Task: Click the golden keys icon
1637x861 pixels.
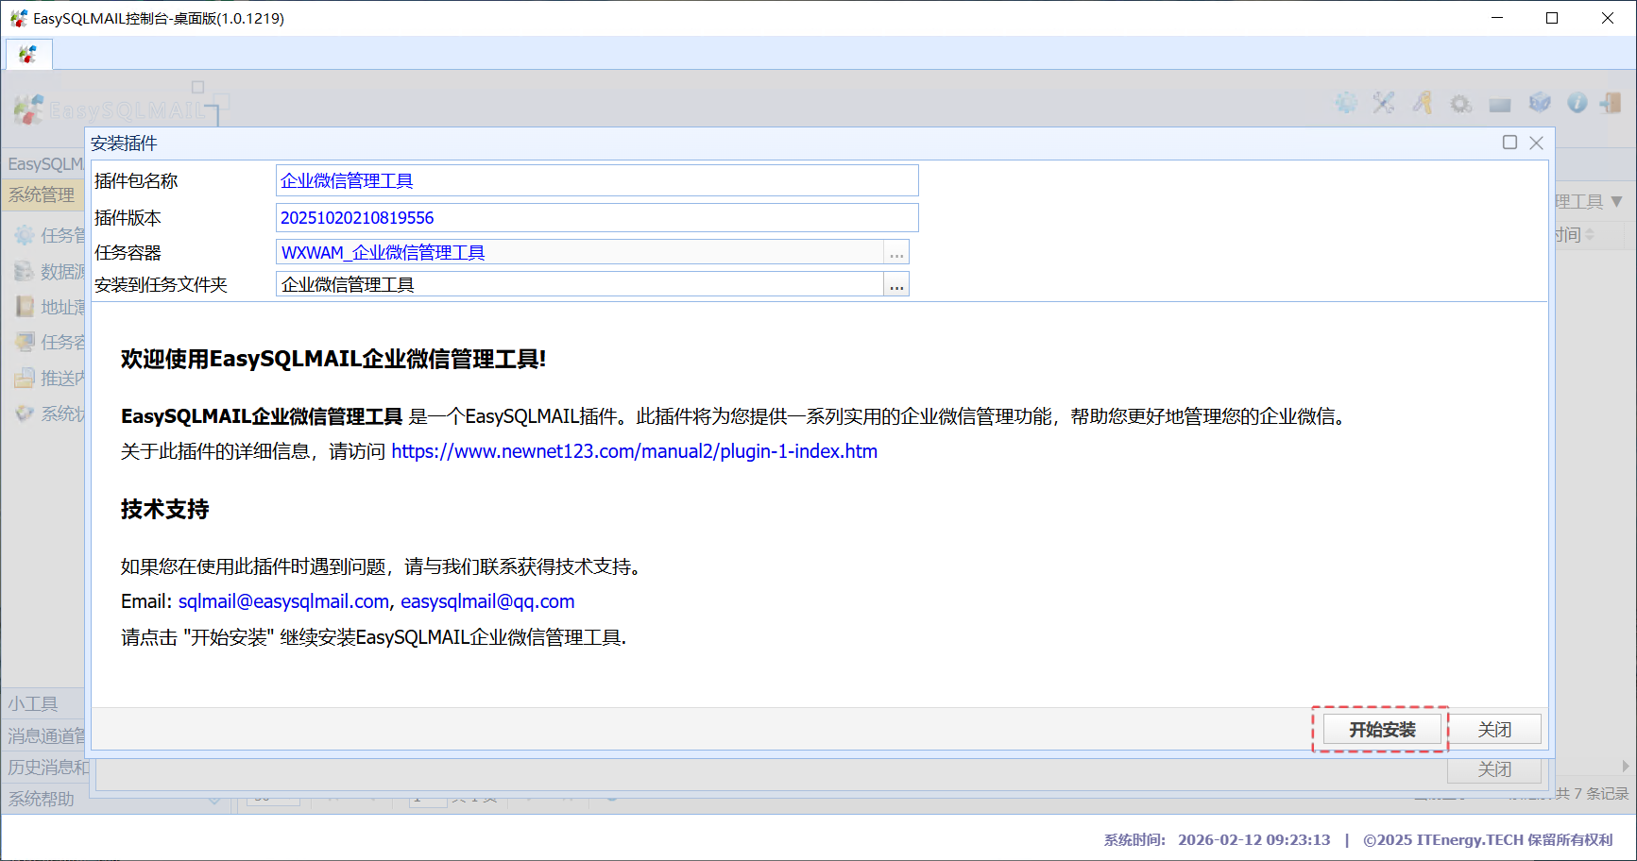Action: [1423, 103]
